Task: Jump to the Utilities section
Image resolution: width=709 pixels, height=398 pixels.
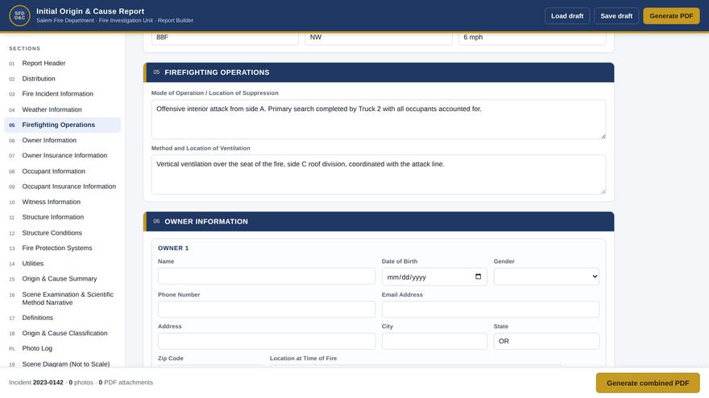Action: [x=62, y=264]
